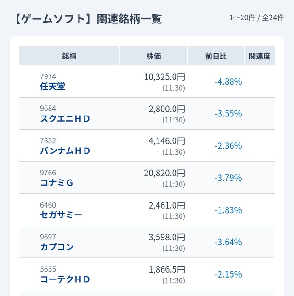
Task: Click stock code 7974
Action: click(48, 76)
